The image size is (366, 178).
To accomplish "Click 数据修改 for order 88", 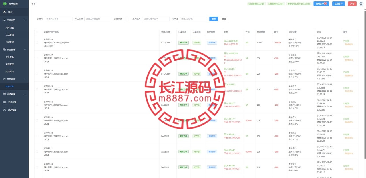I will click(x=349, y=45).
